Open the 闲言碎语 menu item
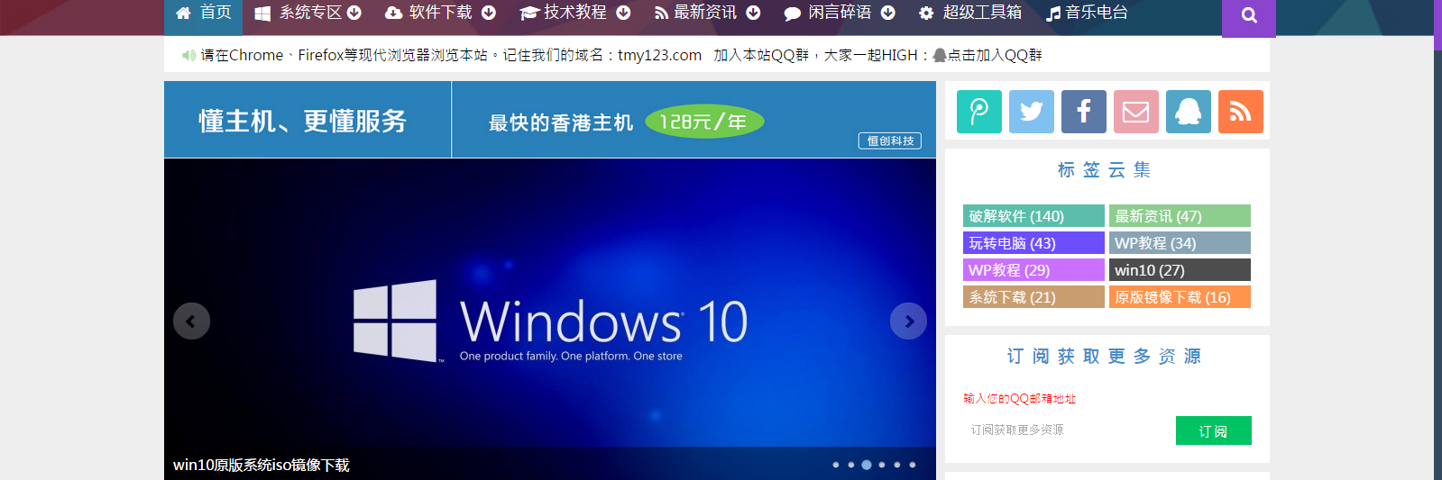Viewport: 1442px width, 480px height. 840,13
